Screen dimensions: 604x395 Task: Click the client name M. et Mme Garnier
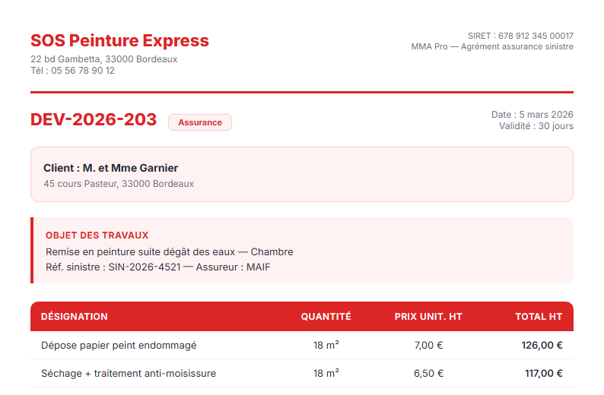coord(110,168)
